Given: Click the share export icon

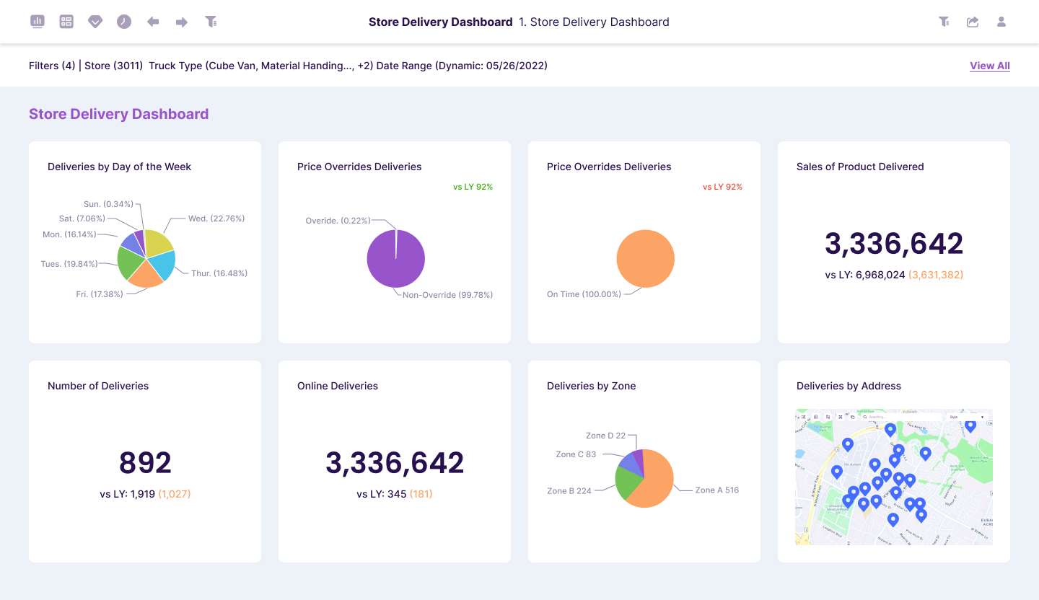Looking at the screenshot, I should point(973,22).
